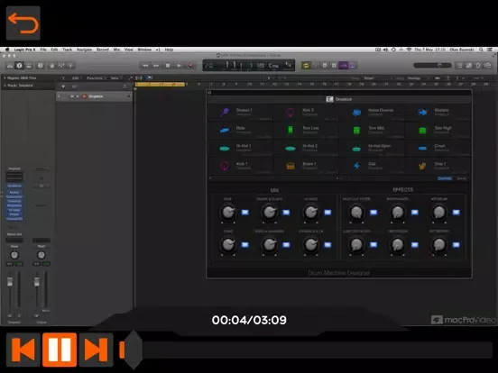Toggle the Low Cut Filter on button
498x373 pixels.
(373, 244)
